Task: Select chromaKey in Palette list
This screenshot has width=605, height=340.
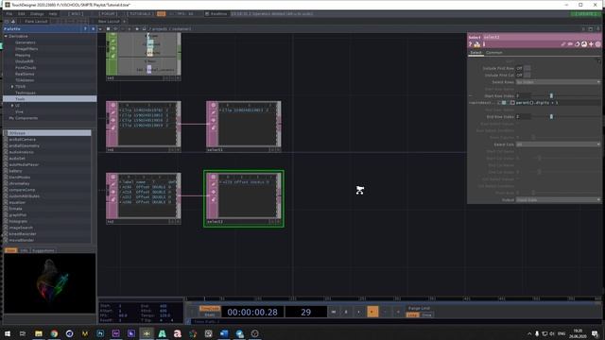Action: point(19,183)
